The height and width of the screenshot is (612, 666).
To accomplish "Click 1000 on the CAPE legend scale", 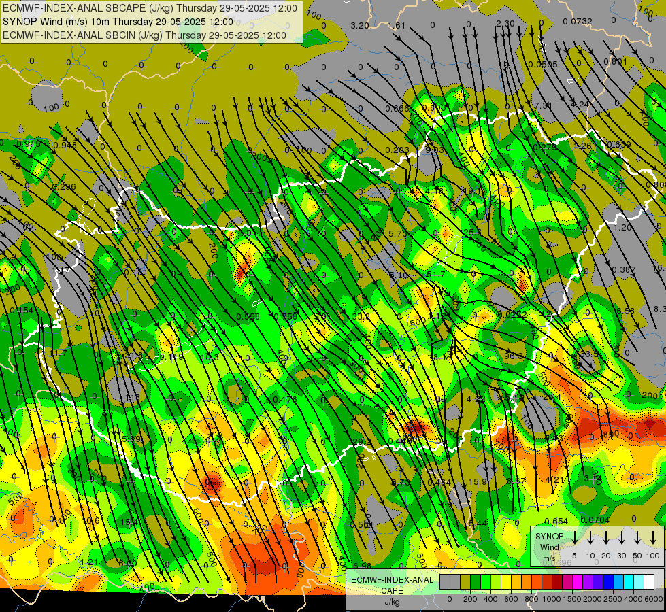I will coord(552,599).
